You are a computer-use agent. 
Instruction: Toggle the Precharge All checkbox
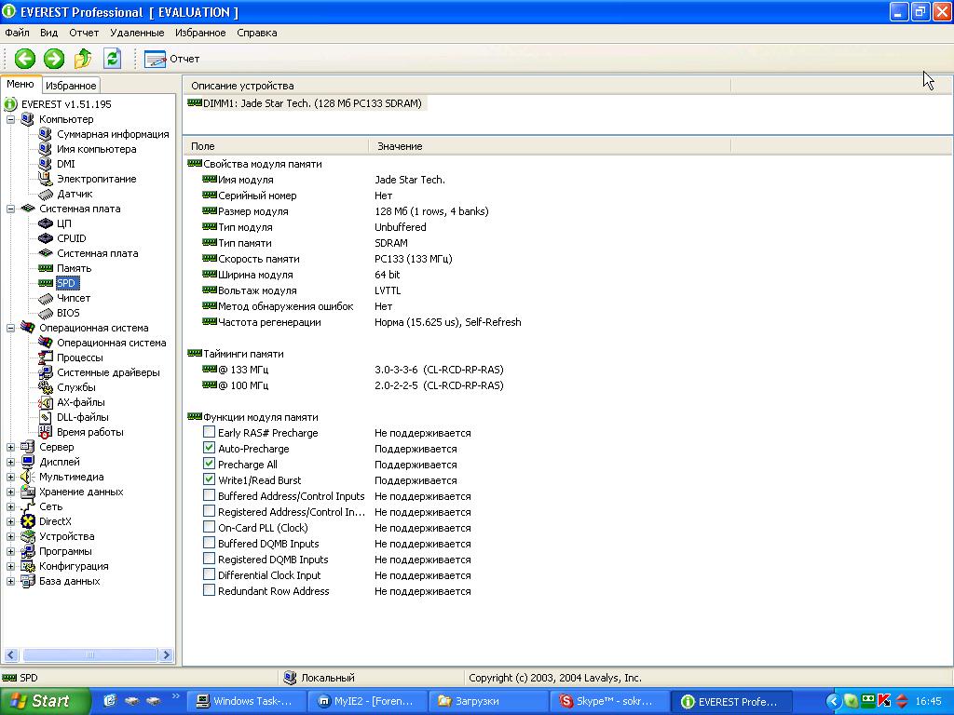[209, 464]
